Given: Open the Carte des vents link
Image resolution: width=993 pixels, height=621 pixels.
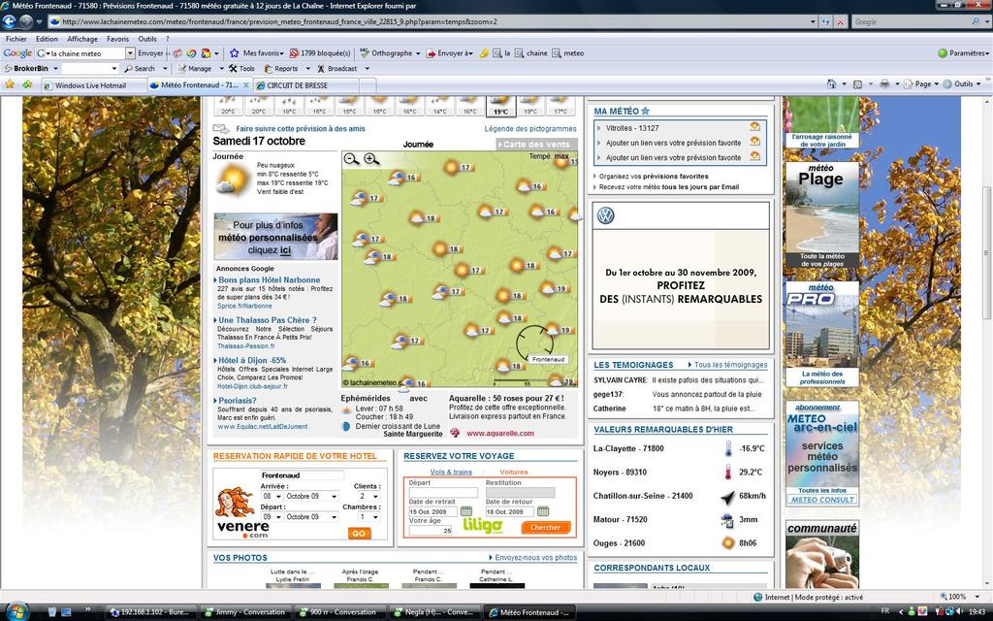Looking at the screenshot, I should click(x=536, y=145).
